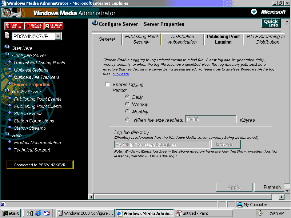Select the Monthly period radio button
The height and width of the screenshot is (218, 291).
(127, 111)
